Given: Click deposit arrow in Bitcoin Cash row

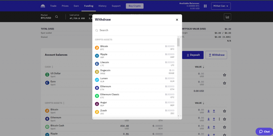Looking at the screenshot, I should coord(208,127).
